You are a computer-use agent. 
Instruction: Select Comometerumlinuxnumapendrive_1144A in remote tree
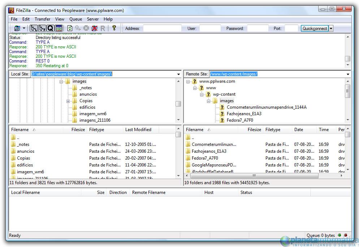pyautogui.click(x=267, y=107)
